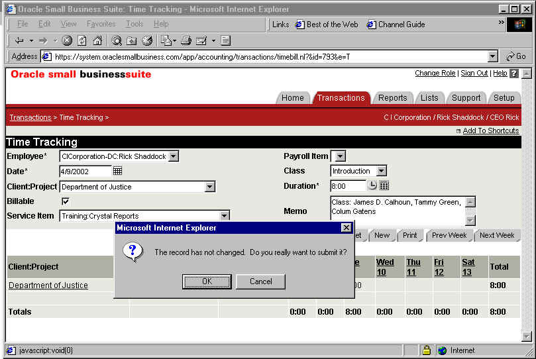536x359 pixels.
Task: Click the page icon in address bar
Action: pos(46,57)
